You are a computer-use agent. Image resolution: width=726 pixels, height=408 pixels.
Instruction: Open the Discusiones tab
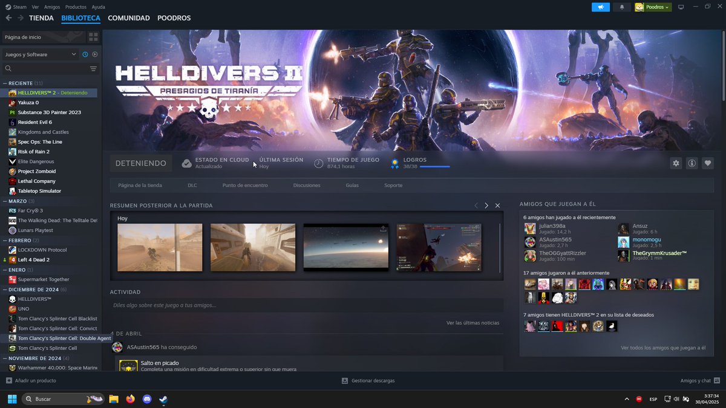pyautogui.click(x=307, y=186)
